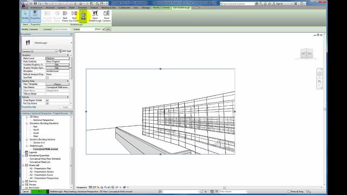Collapse the Elevations (Building Elevation) tree node
The height and width of the screenshot is (195, 347).
(x=27, y=123)
